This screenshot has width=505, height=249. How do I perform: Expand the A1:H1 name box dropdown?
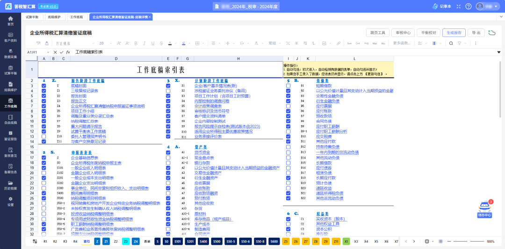coord(48,52)
